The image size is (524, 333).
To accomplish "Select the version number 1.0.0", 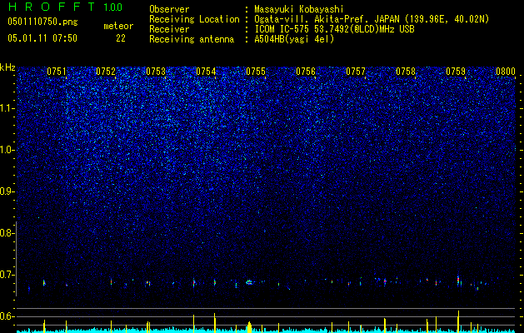I will click(x=112, y=7).
